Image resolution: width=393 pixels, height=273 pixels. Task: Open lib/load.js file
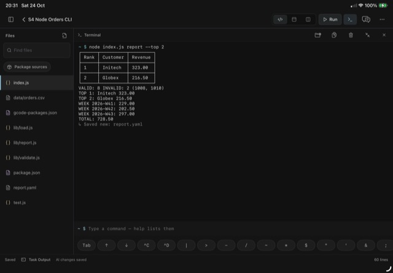37,128
